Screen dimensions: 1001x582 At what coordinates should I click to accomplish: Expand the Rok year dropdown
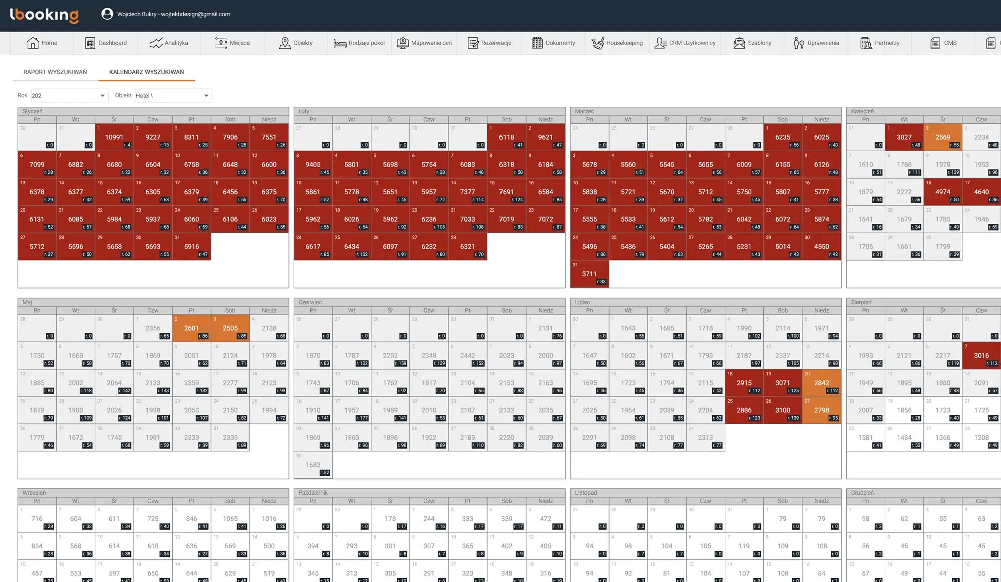click(x=70, y=96)
